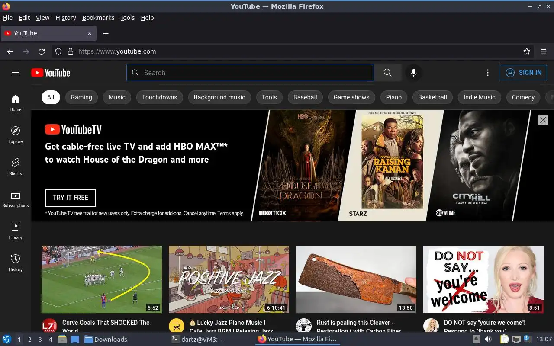Viewport: 554px width, 346px height.
Task: Click 'Curve Goals That SHOCKED The World' title
Action: point(106,327)
